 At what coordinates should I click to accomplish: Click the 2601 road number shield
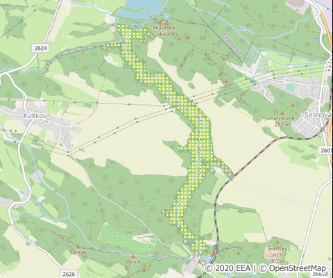click(x=326, y=151)
